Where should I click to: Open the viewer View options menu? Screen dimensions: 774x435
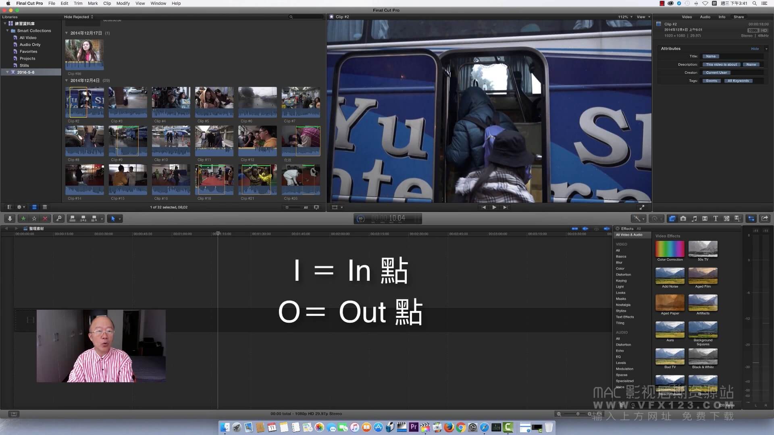pos(643,17)
